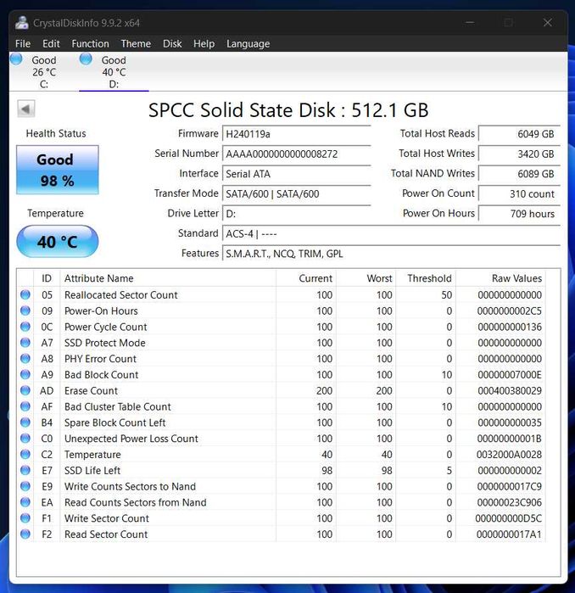Open the File menu
Image resolution: width=575 pixels, height=593 pixels.
[x=23, y=44]
